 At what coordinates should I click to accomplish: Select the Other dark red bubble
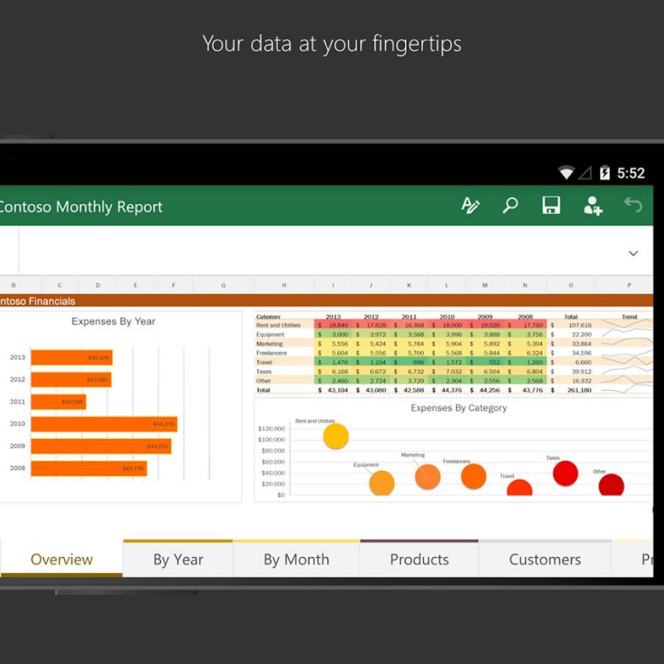pos(611,484)
